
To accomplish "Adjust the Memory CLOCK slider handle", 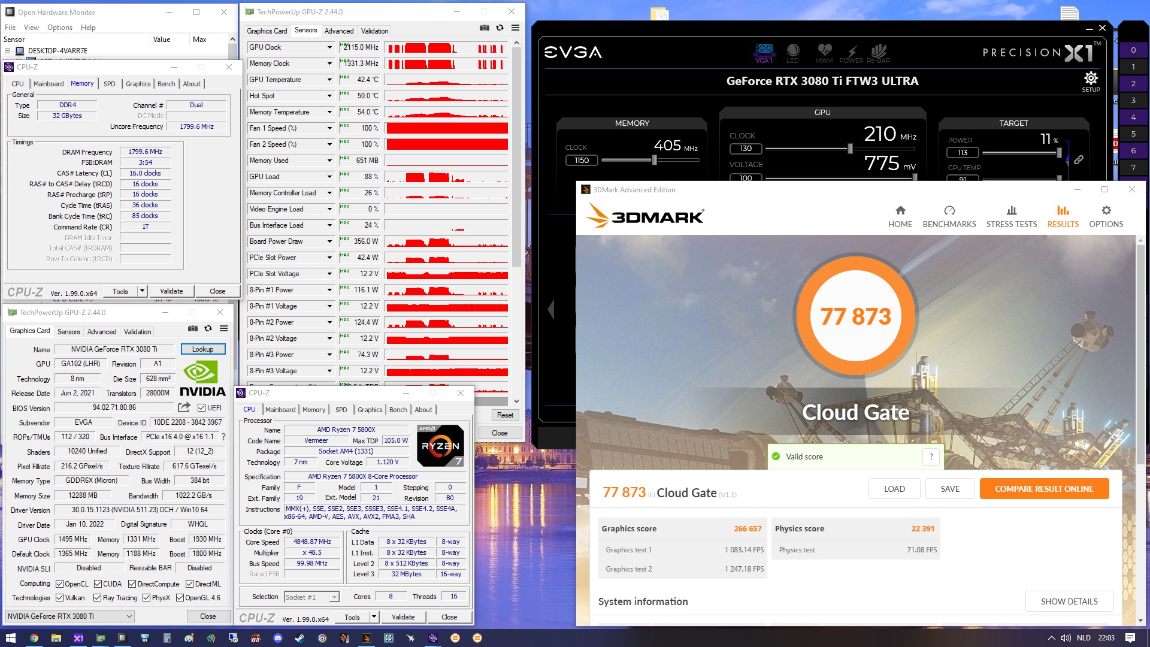I will coord(654,160).
